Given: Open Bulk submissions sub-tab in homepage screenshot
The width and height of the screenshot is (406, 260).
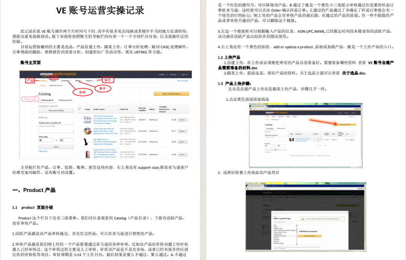Looking at the screenshot, I should click(56, 85).
